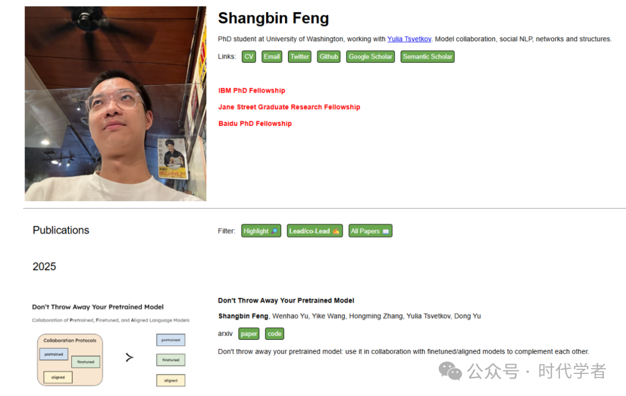Image resolution: width=626 pixels, height=396 pixels.
Task: Click the profile photo of Shangbin Feng
Action: click(115, 104)
